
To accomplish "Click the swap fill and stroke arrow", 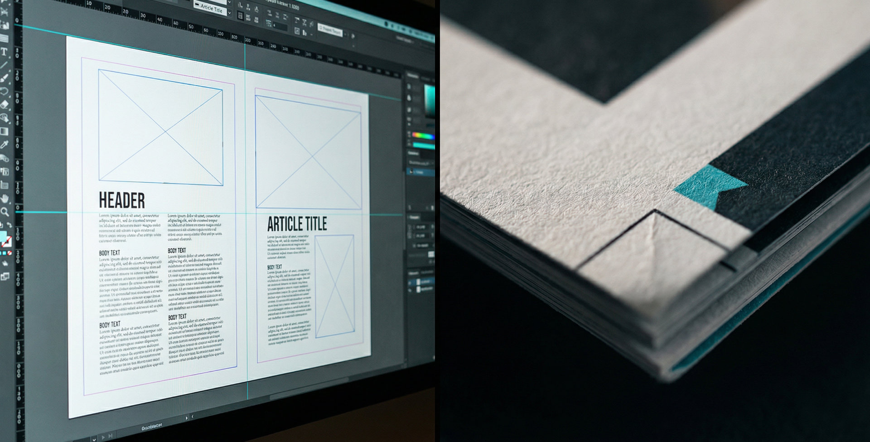I will [x=10, y=225].
